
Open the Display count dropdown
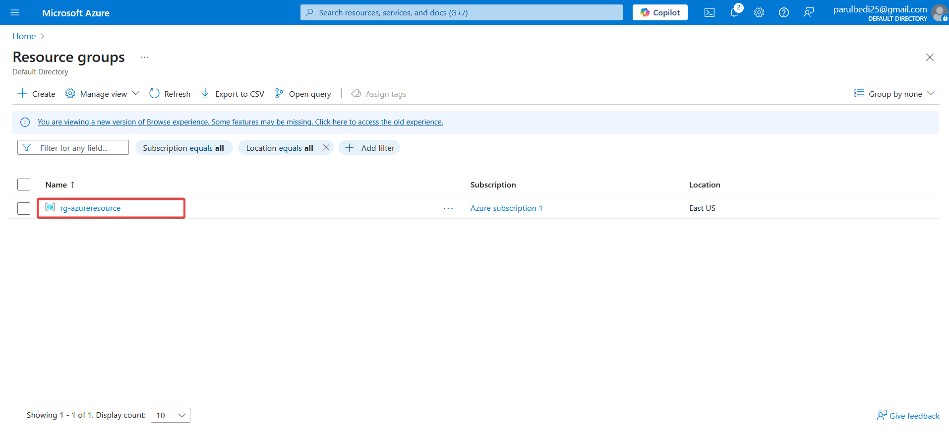171,415
